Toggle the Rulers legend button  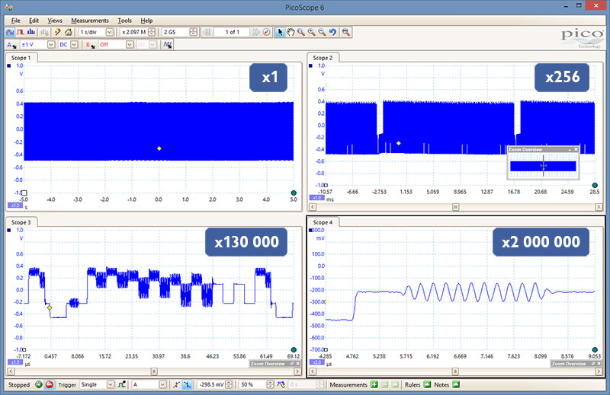pyautogui.click(x=427, y=385)
